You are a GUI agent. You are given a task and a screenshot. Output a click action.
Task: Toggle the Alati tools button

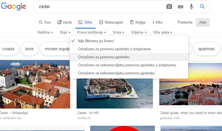pyautogui.click(x=203, y=22)
